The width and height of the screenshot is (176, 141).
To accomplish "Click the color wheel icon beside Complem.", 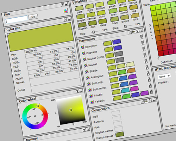I will click(82, 47).
